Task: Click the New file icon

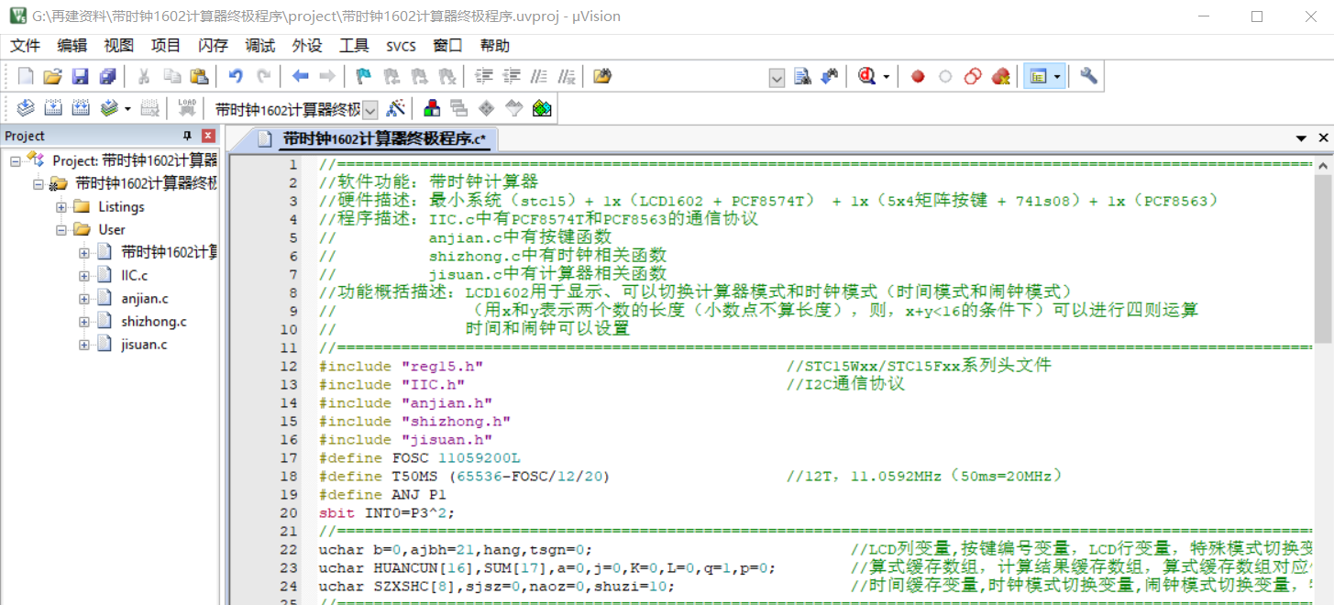Action: coord(26,77)
